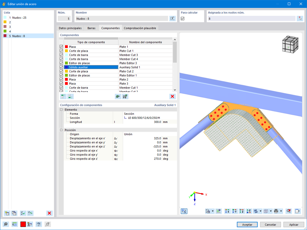Toggle the Sólido auxiliar component checkbox

pyautogui.click(x=61, y=67)
